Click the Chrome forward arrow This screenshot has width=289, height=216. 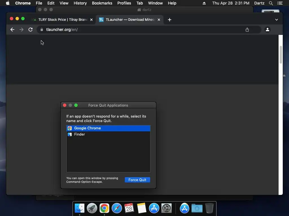(21, 30)
